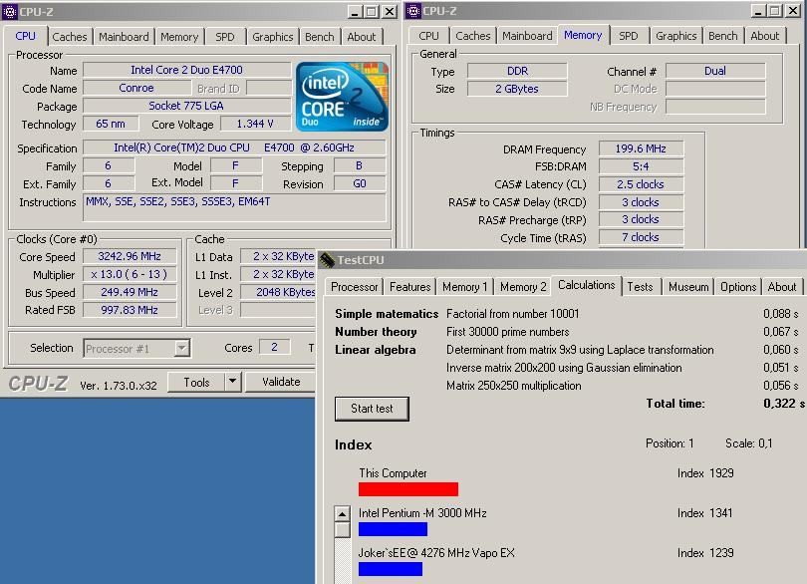Open the Mainboard tab in left CPU-Z window

124,37
